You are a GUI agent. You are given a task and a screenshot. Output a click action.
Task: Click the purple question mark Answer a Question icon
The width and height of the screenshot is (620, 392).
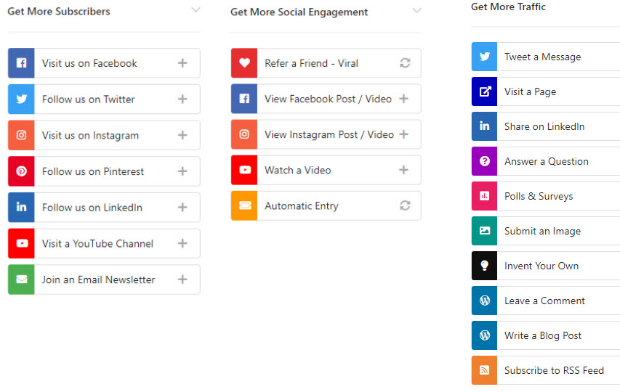point(484,161)
